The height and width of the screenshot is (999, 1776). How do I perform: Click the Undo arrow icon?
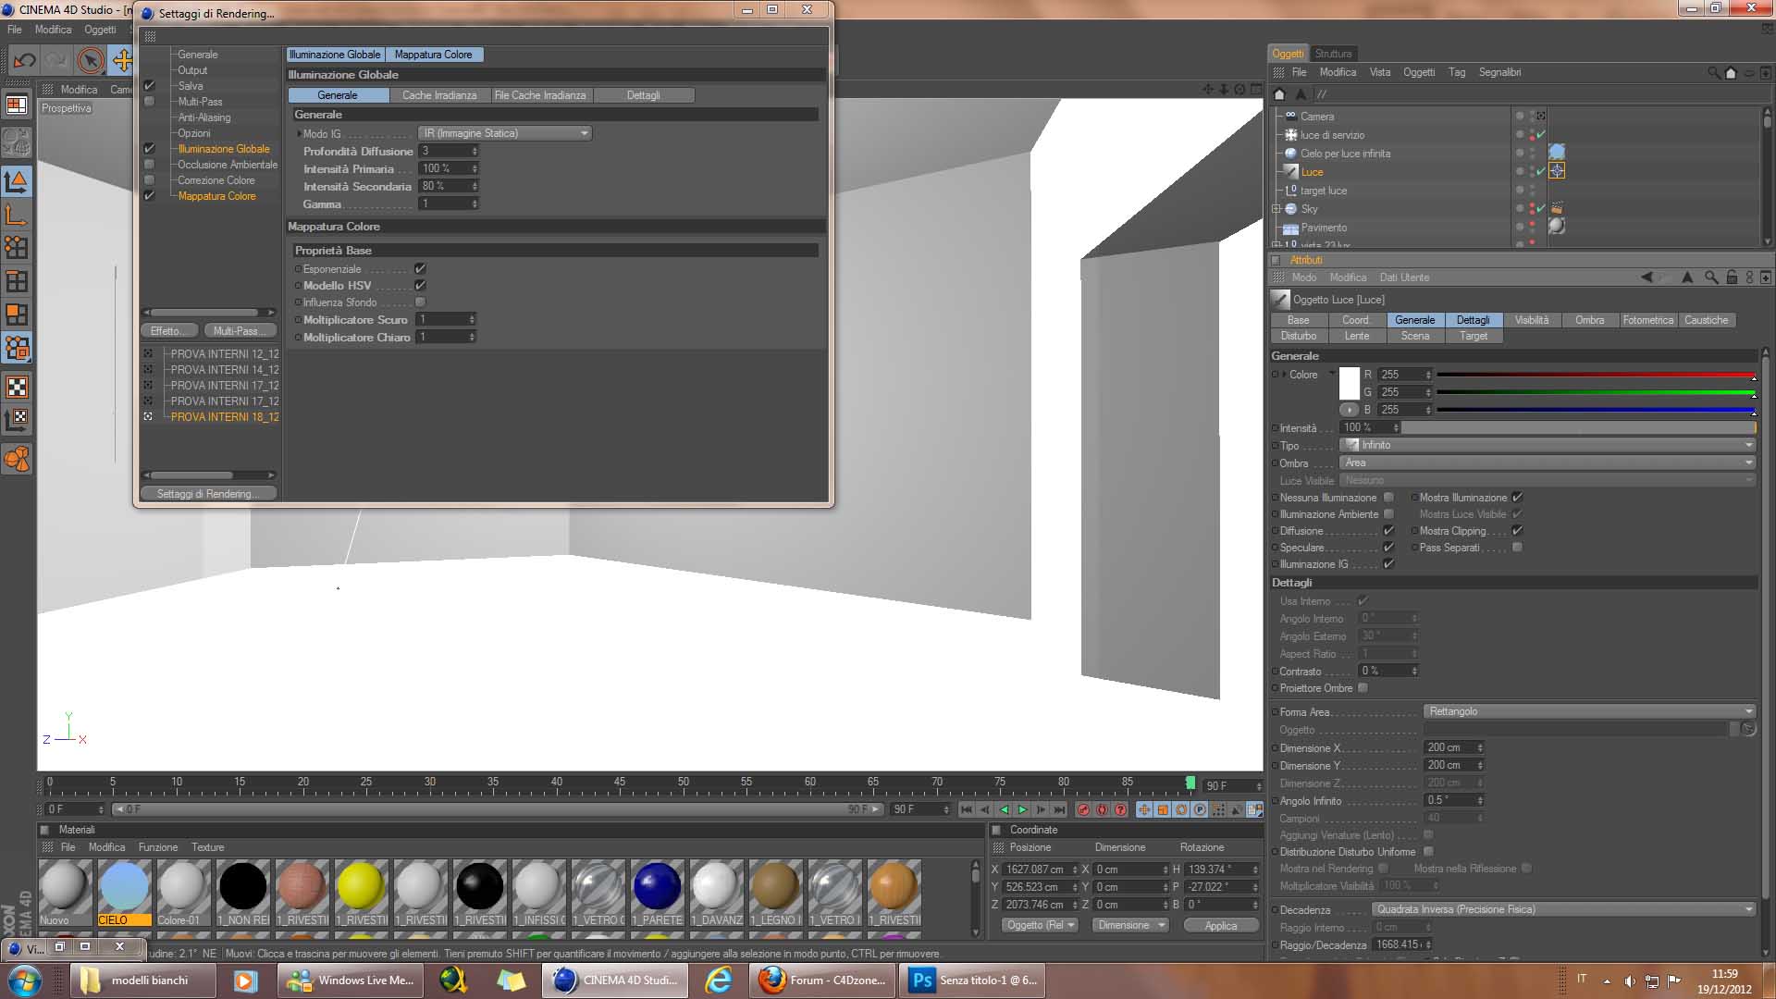pos(25,61)
